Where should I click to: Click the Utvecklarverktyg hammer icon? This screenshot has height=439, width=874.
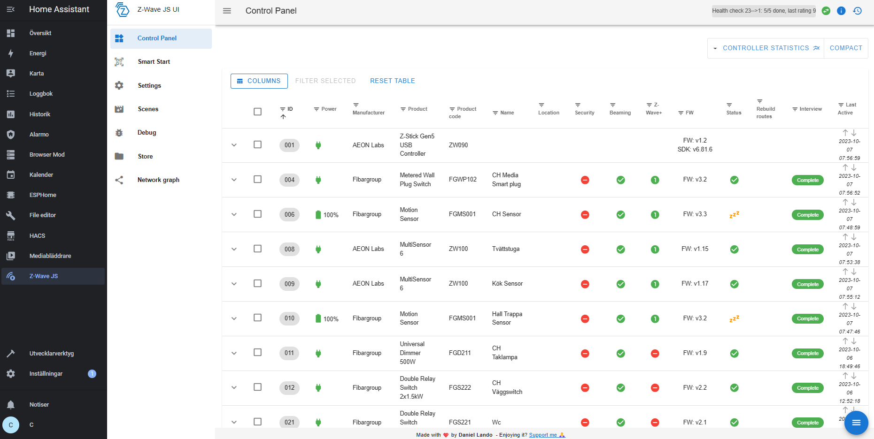click(x=11, y=354)
